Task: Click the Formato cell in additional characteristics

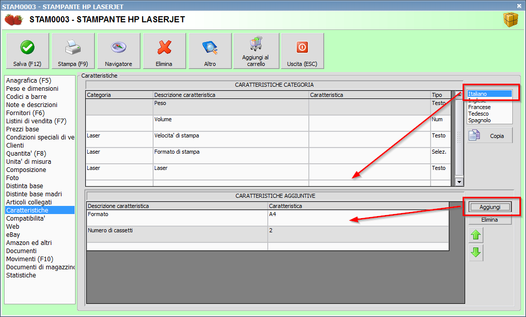Action: point(177,218)
